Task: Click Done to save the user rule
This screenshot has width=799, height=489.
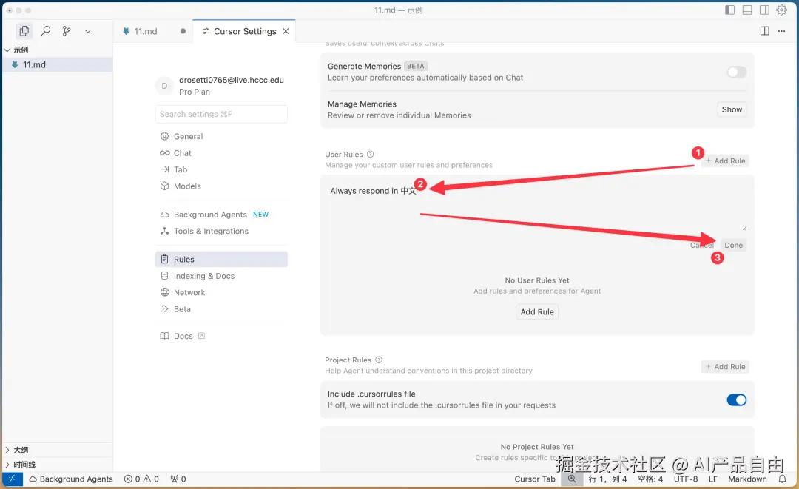Action: point(733,245)
